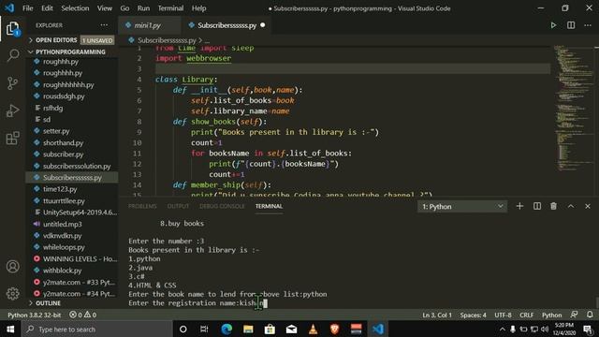Close the terminal panel
The image size is (599, 337).
588,206
